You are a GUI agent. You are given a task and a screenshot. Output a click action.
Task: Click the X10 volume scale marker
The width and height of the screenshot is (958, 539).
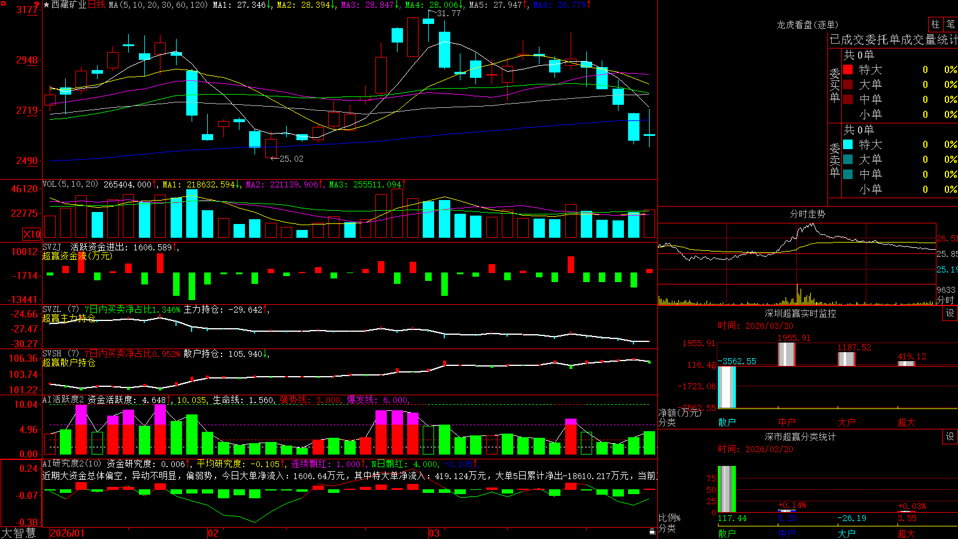tap(32, 234)
